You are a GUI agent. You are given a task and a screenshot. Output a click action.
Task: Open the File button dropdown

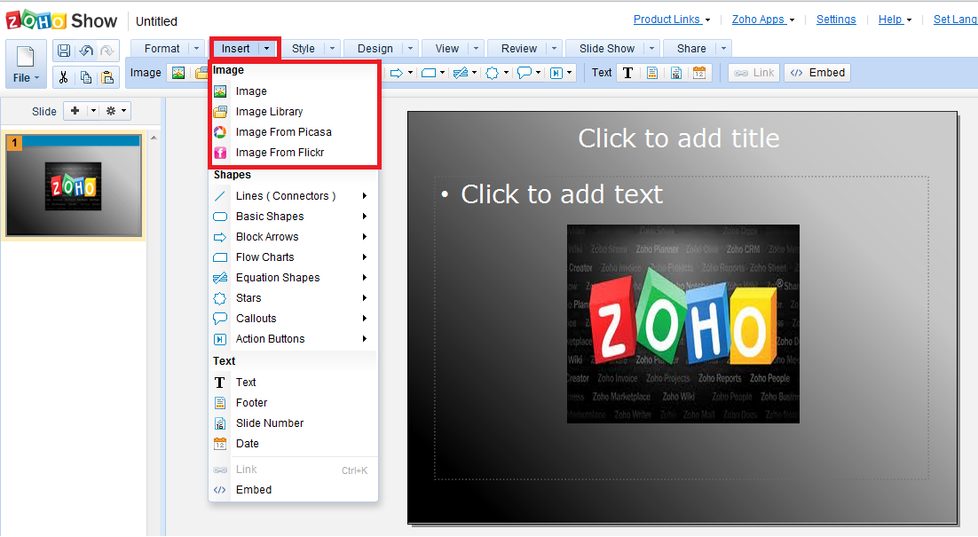(27, 78)
